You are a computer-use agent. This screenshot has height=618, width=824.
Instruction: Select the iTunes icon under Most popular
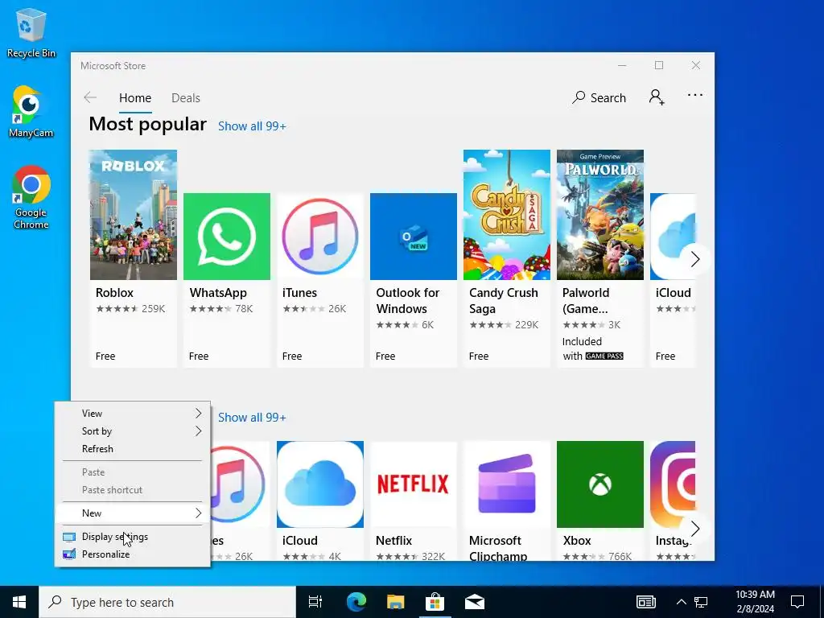pyautogui.click(x=320, y=236)
